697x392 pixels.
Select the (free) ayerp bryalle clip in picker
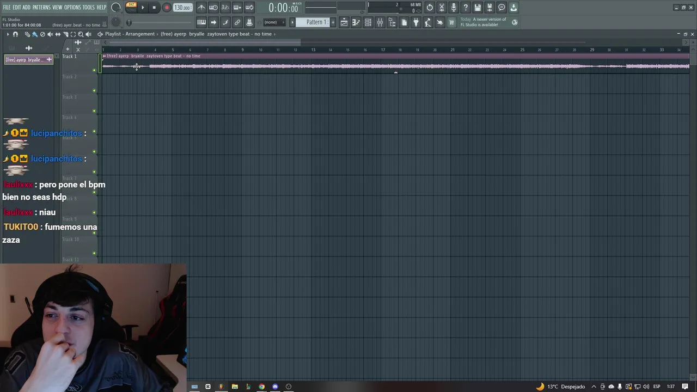point(28,59)
